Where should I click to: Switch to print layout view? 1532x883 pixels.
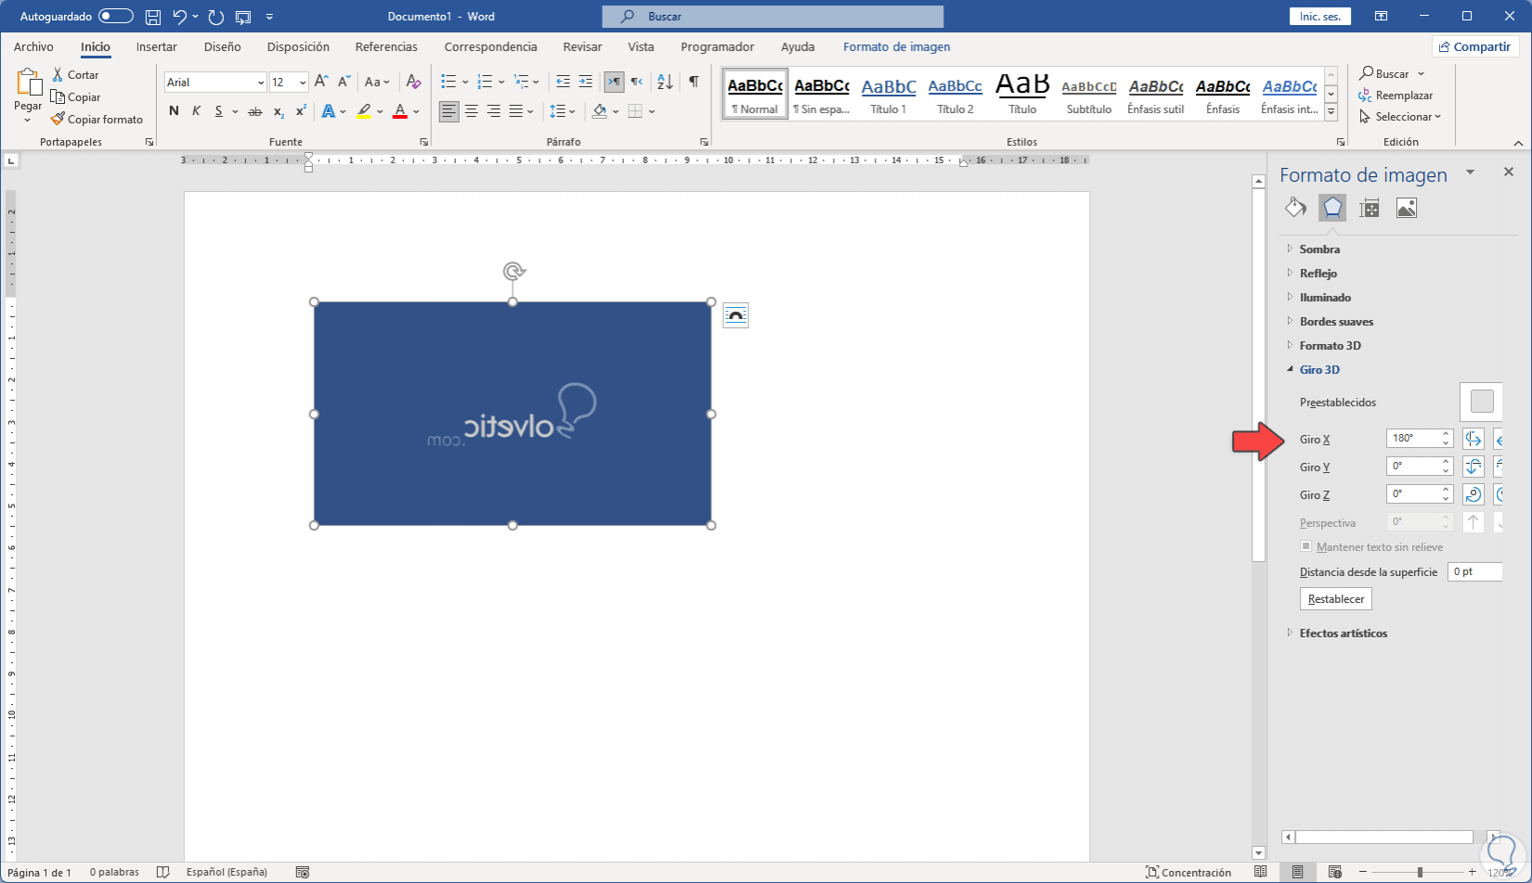[x=1297, y=872]
